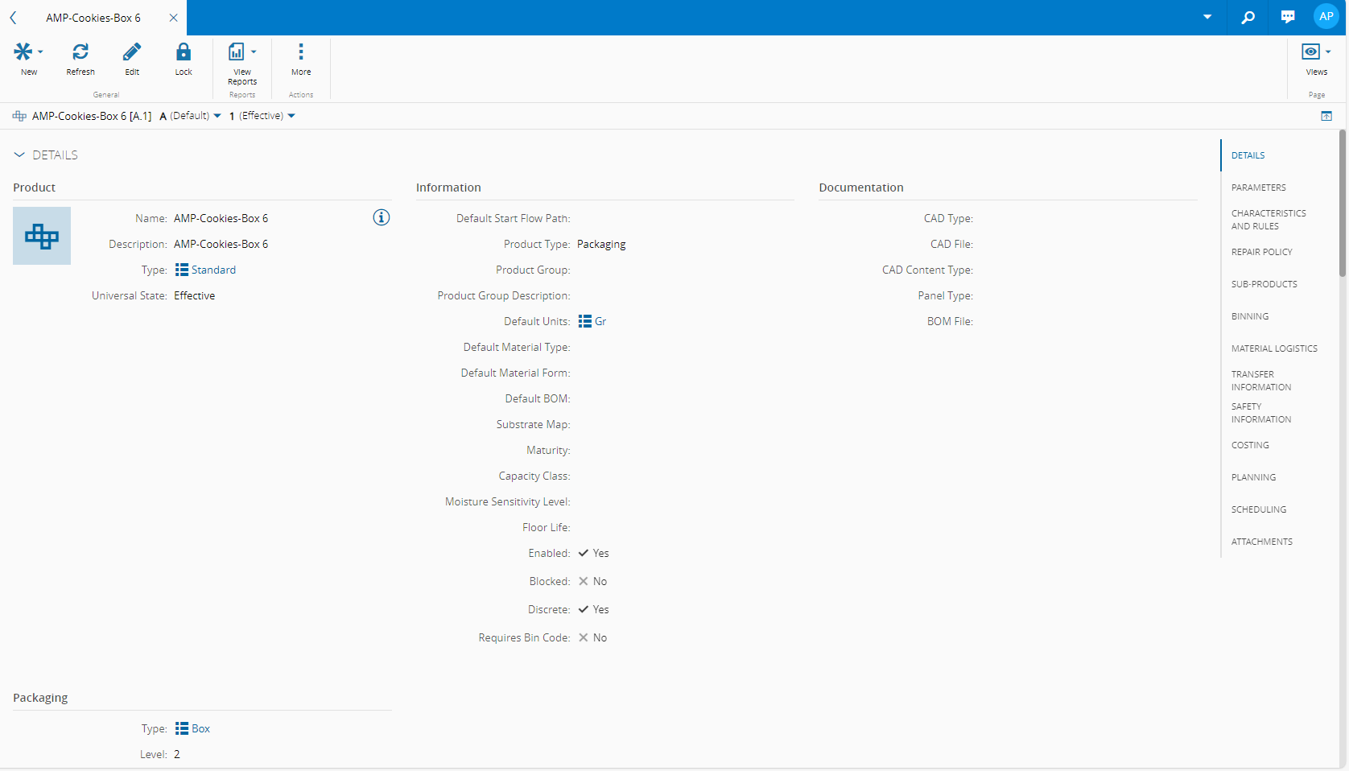Click the AP user avatar

pyautogui.click(x=1326, y=16)
